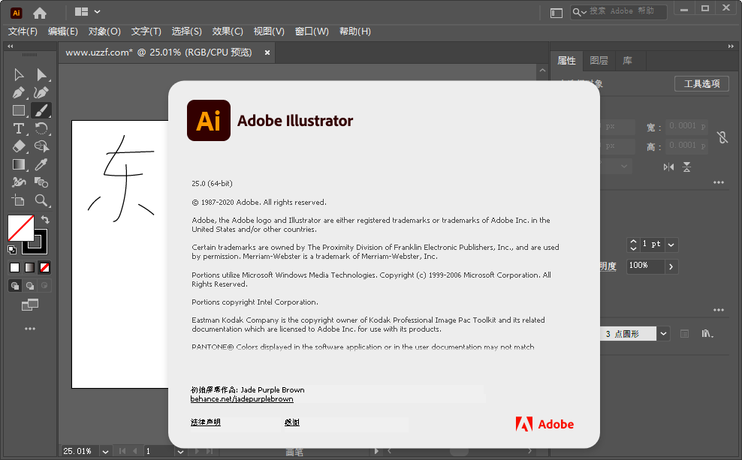Image resolution: width=742 pixels, height=460 pixels.
Task: Select the Zoom tool
Action: (41, 200)
